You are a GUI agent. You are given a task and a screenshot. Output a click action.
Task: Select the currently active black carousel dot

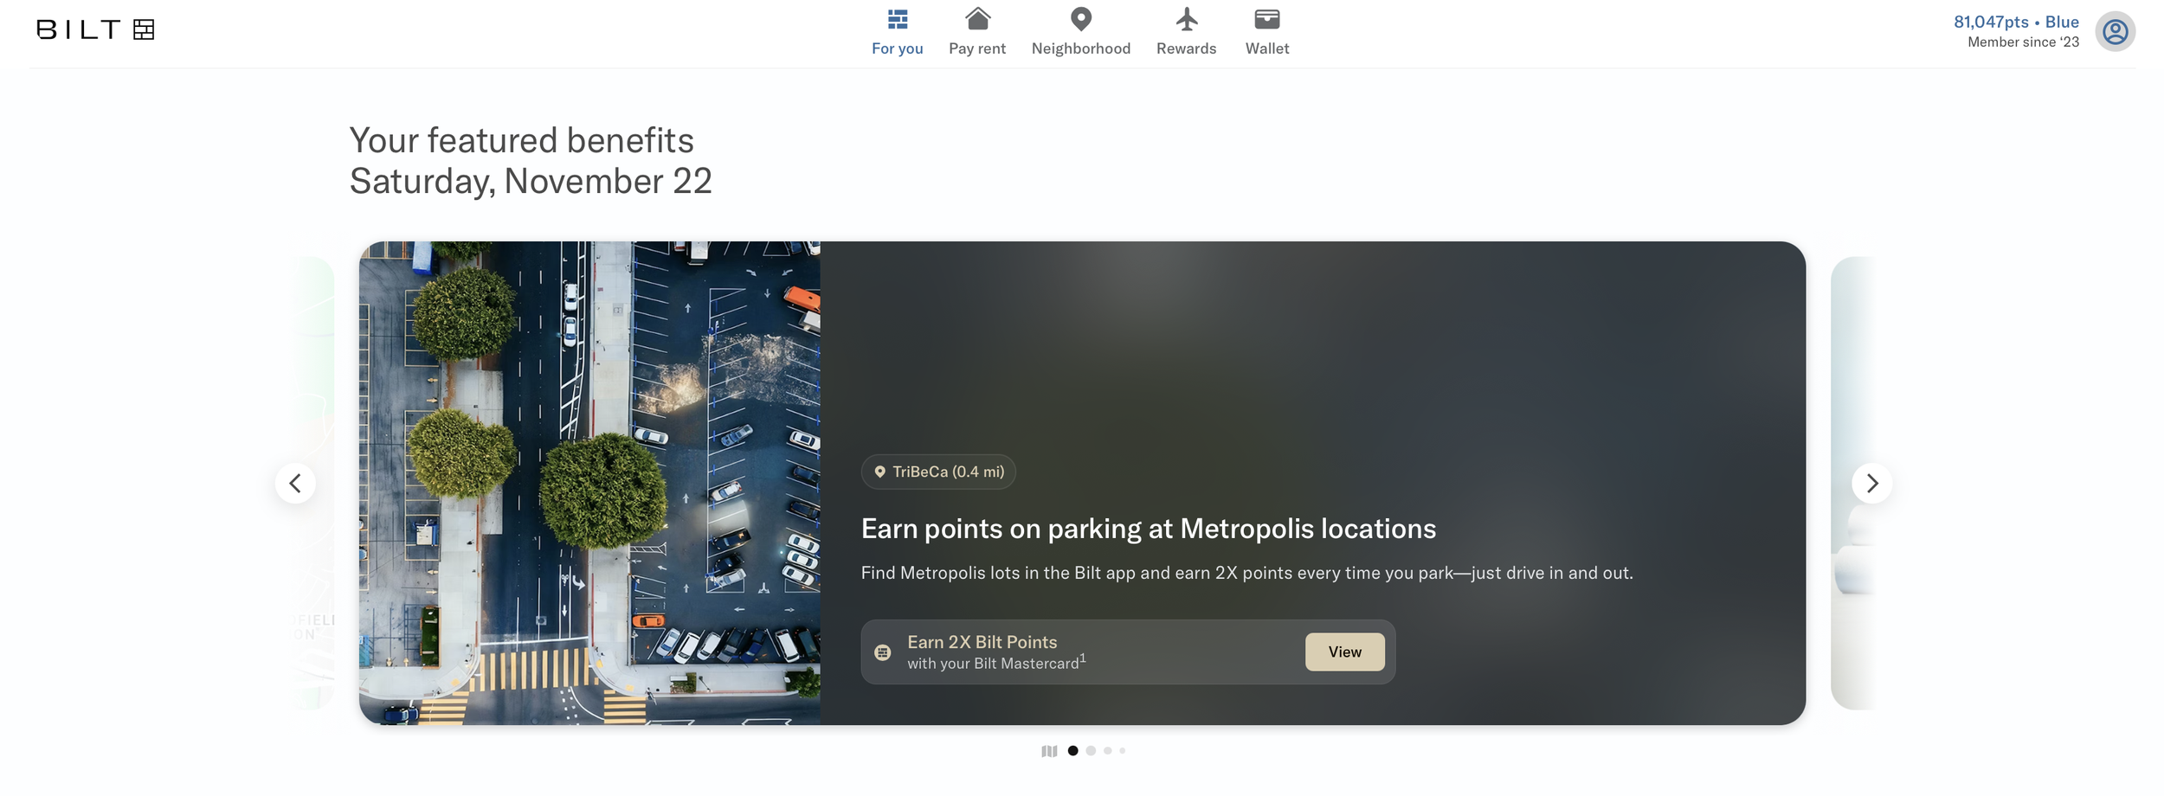tap(1072, 751)
